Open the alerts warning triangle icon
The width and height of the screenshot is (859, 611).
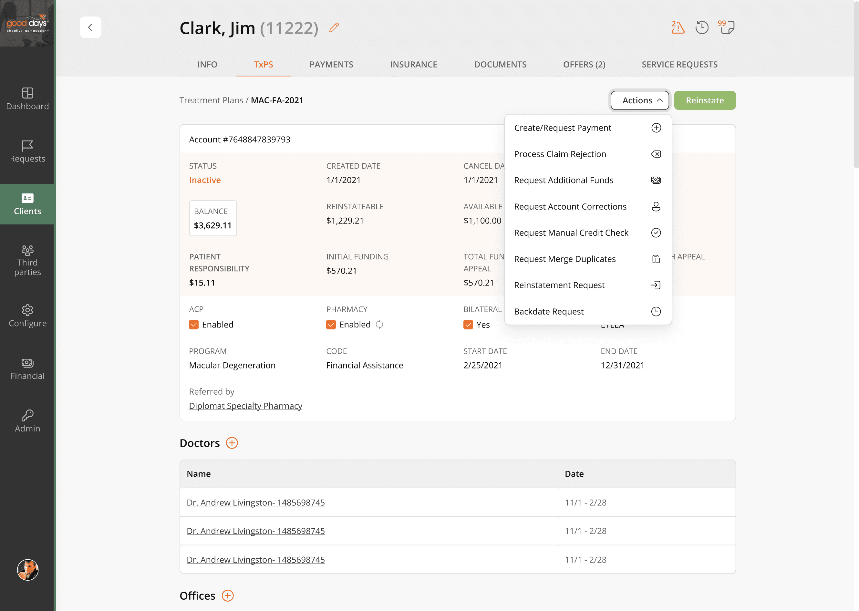tap(678, 27)
